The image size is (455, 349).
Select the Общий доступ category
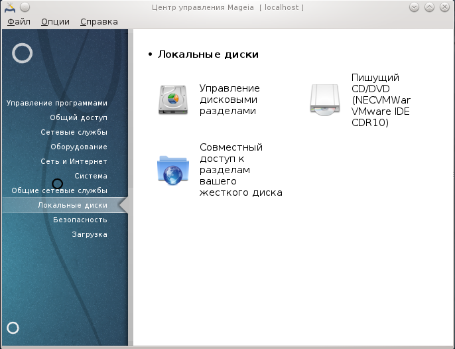79,117
